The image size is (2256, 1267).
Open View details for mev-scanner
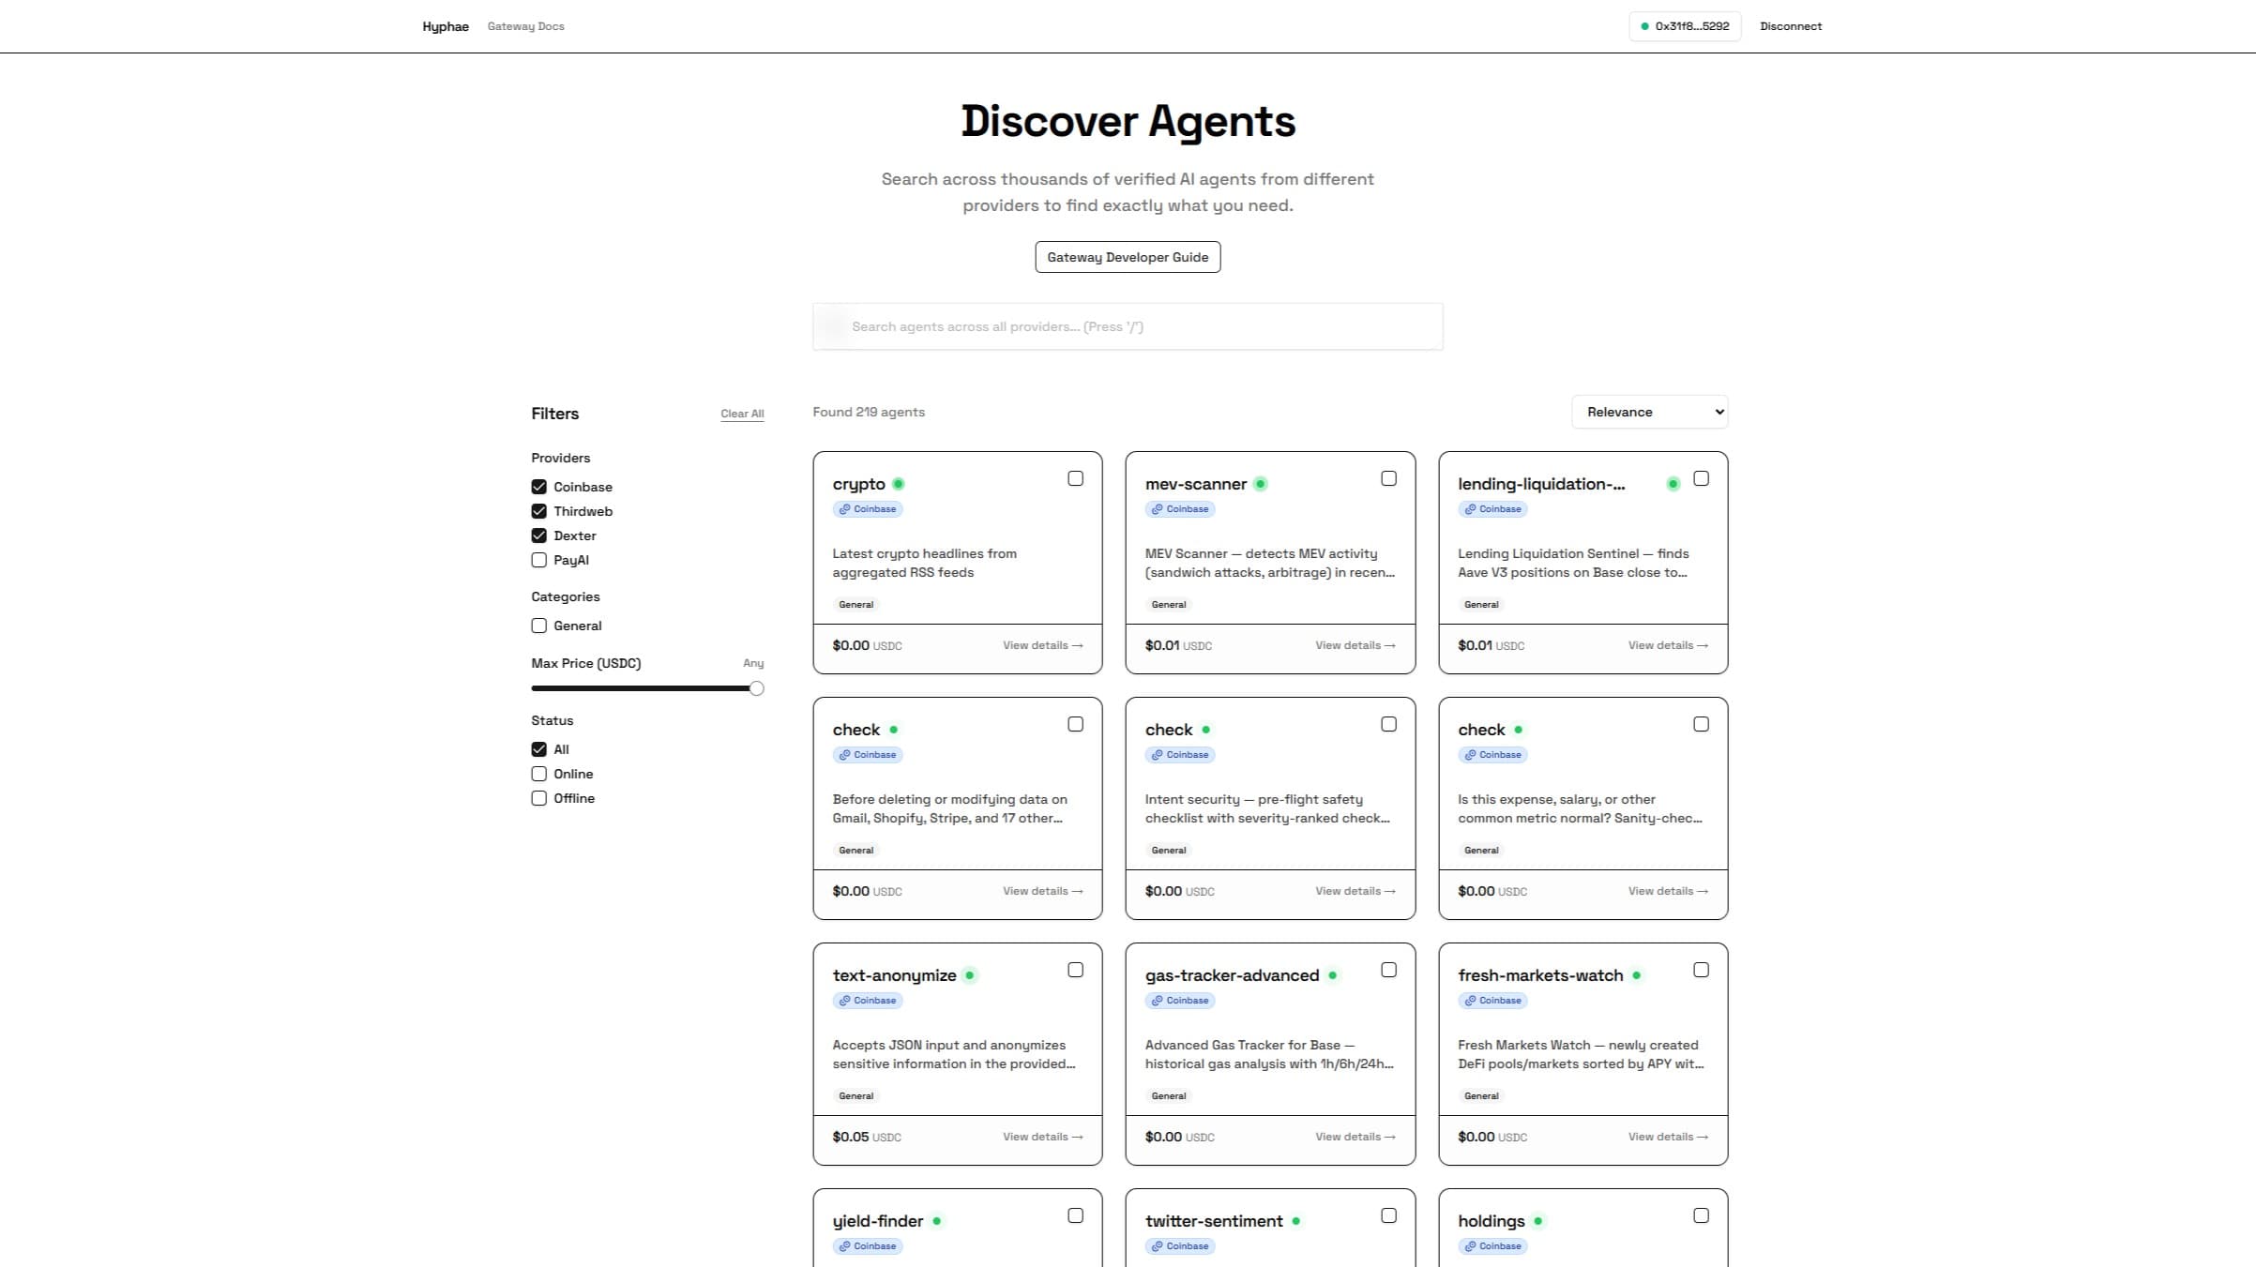point(1355,645)
